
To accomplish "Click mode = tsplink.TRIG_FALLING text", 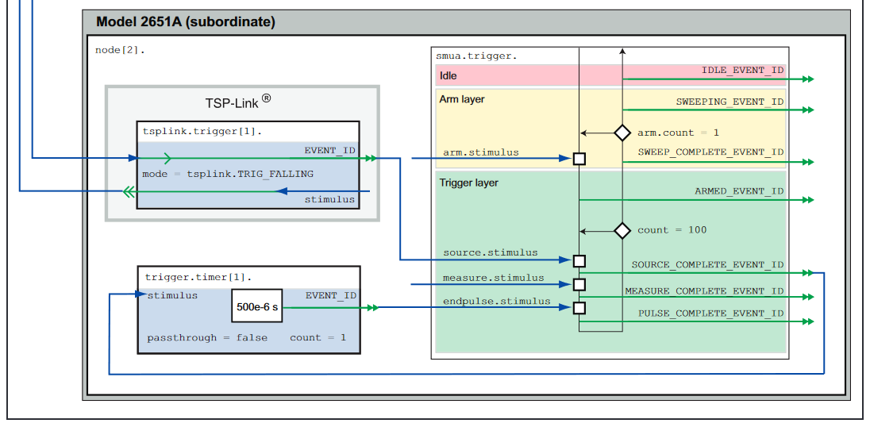I will (x=228, y=174).
